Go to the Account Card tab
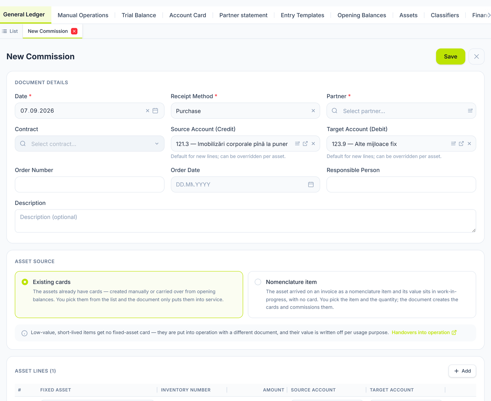Image resolution: width=491 pixels, height=401 pixels. [188, 15]
